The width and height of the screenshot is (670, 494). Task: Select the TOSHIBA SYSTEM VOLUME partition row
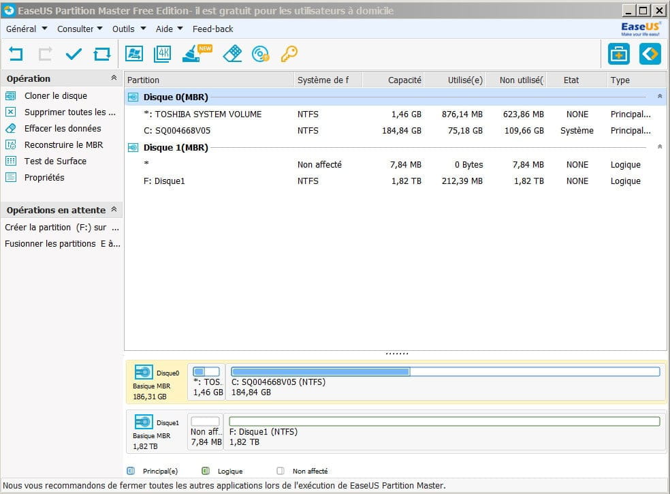395,114
